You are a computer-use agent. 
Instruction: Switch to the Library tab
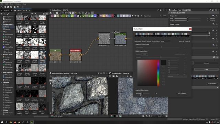tap(19, 11)
